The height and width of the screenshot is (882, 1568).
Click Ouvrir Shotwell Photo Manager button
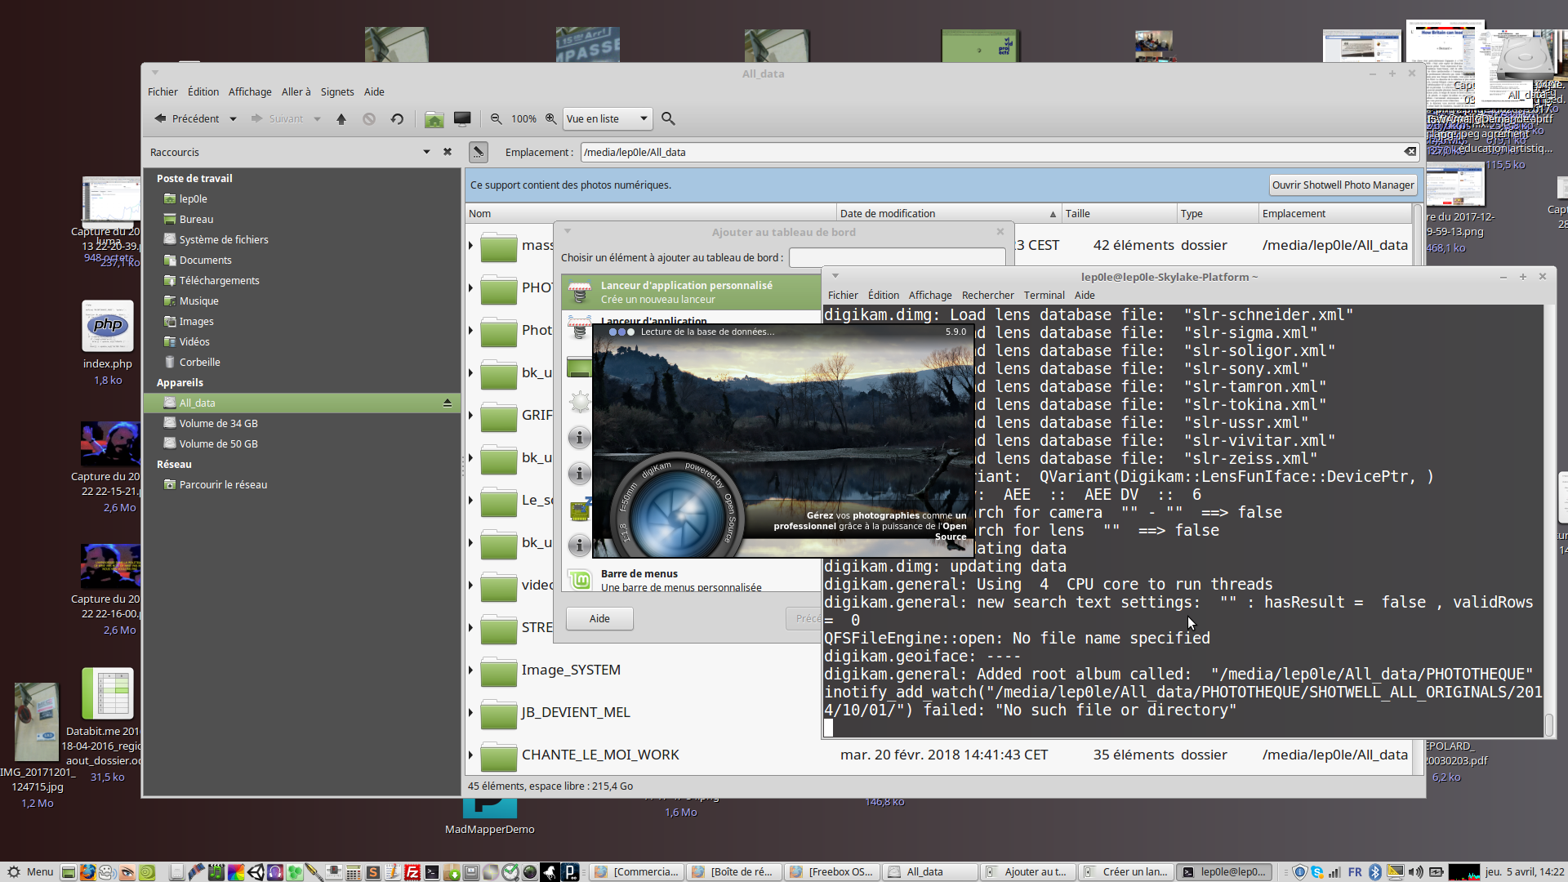[1343, 185]
